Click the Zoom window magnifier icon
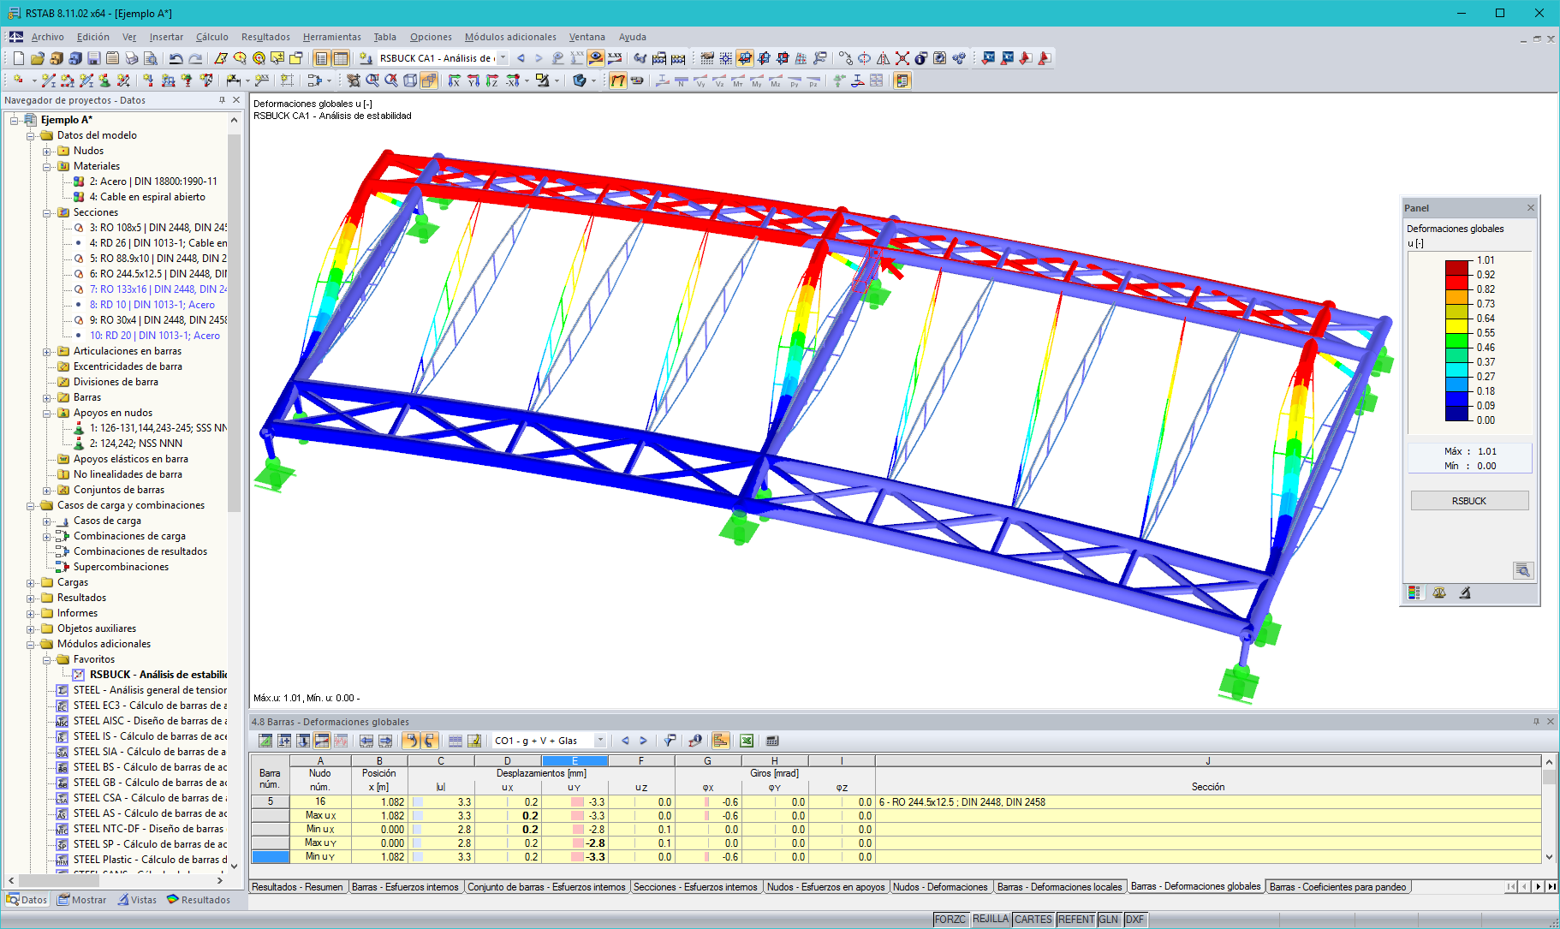 point(372,80)
